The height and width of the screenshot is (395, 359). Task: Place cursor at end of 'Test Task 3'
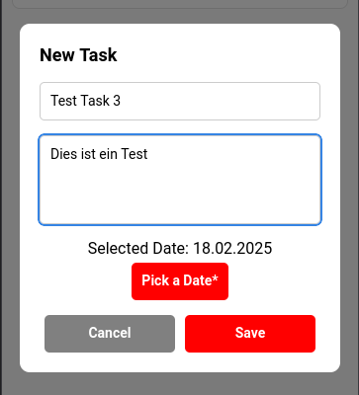click(x=121, y=101)
